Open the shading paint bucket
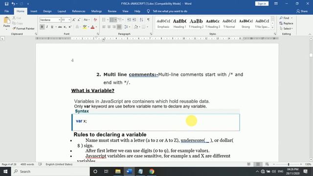313x176 pixels. pos(136,27)
